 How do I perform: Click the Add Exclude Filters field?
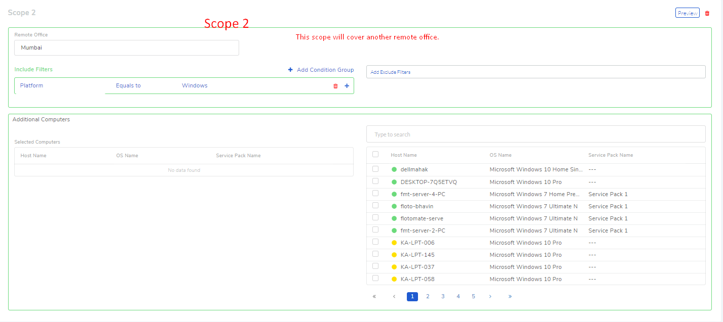pos(536,72)
